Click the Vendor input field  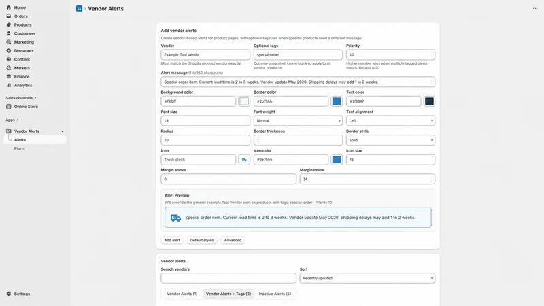click(205, 54)
